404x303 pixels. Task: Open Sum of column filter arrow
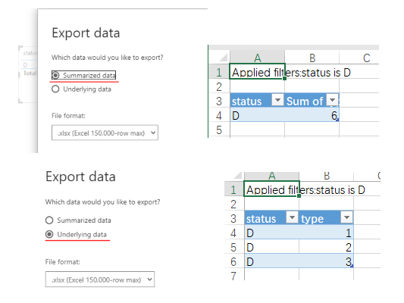[333, 100]
